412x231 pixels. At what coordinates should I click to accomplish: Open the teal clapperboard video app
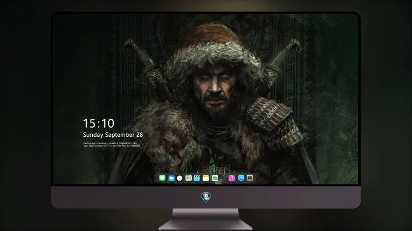[197, 178]
